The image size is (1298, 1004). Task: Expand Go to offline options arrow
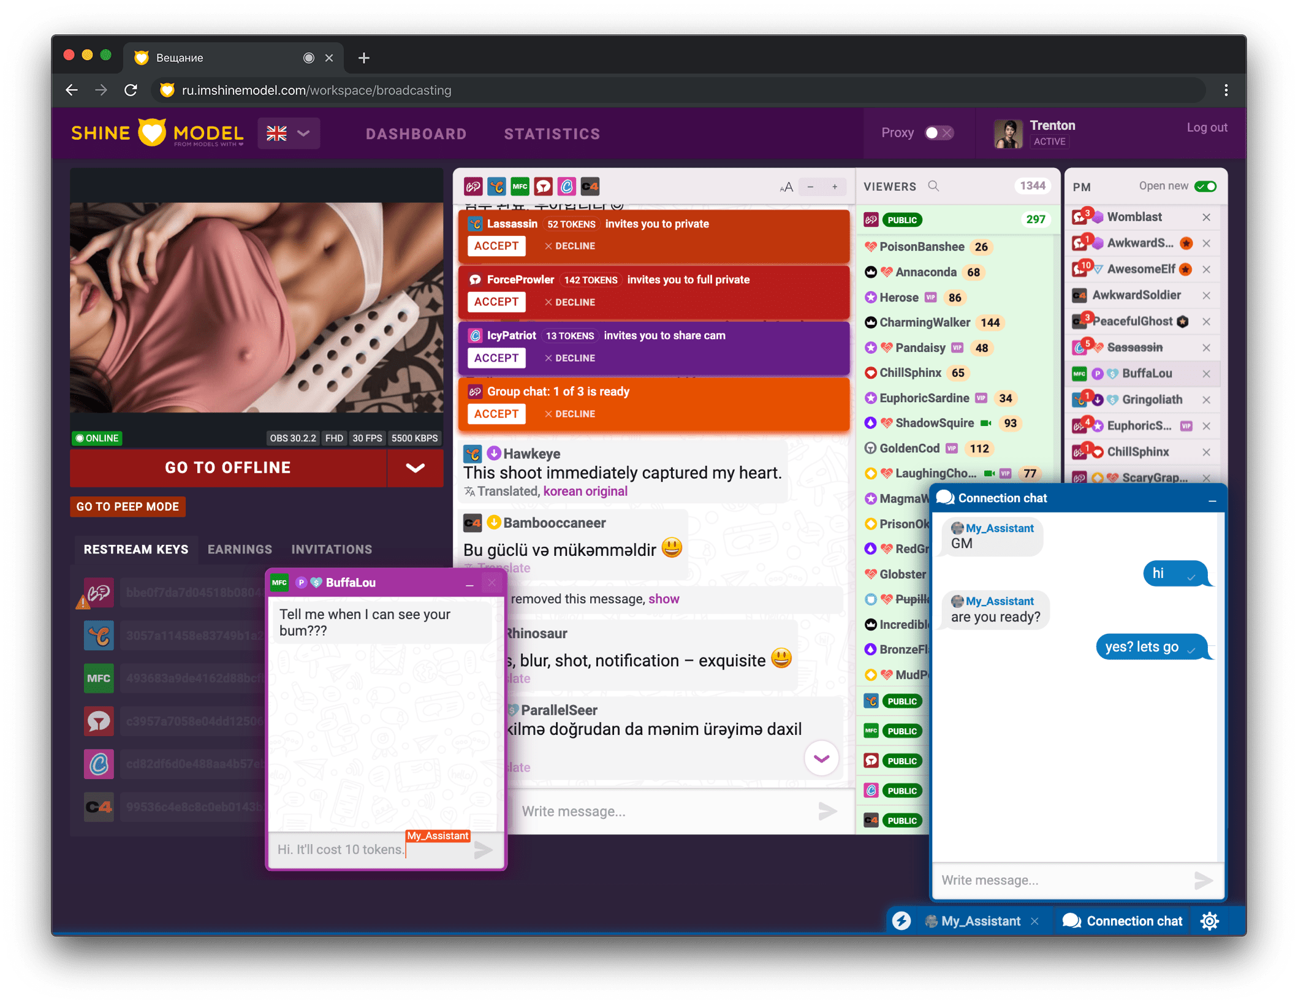click(x=415, y=468)
